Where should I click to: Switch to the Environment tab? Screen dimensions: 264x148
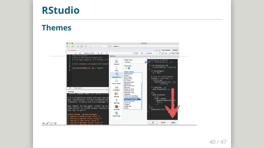[x=166, y=50]
